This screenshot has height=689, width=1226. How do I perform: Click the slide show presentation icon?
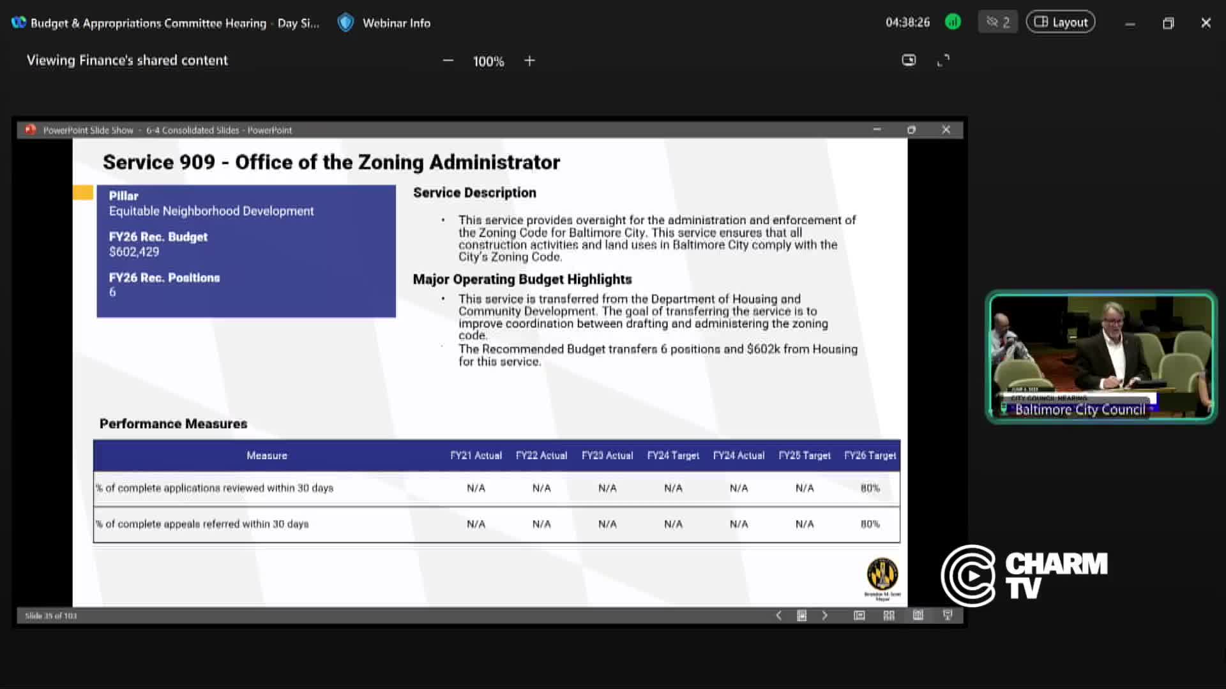pyautogui.click(x=948, y=615)
